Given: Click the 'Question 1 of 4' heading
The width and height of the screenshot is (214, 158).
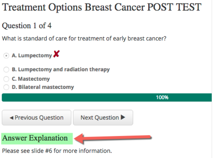Looking at the screenshot, I should pyautogui.click(x=27, y=25).
